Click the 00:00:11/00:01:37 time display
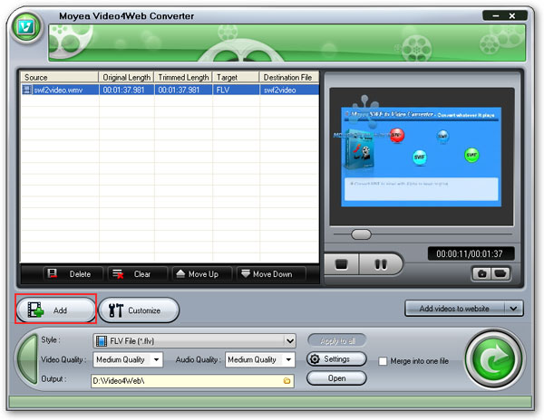The image size is (544, 420). [x=471, y=253]
